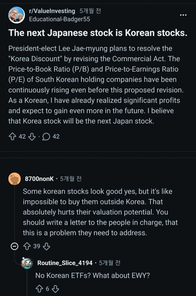This screenshot has height=296, width=196.
Task: Open comments via the post's speech bubble icon
Action: (46, 136)
